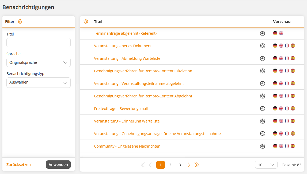Open the Benachrichtigungstyp dropdown
307x174 pixels.
(39, 82)
